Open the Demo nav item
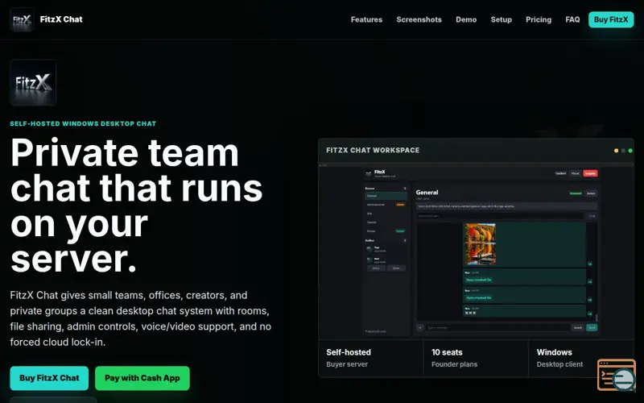 pos(466,19)
